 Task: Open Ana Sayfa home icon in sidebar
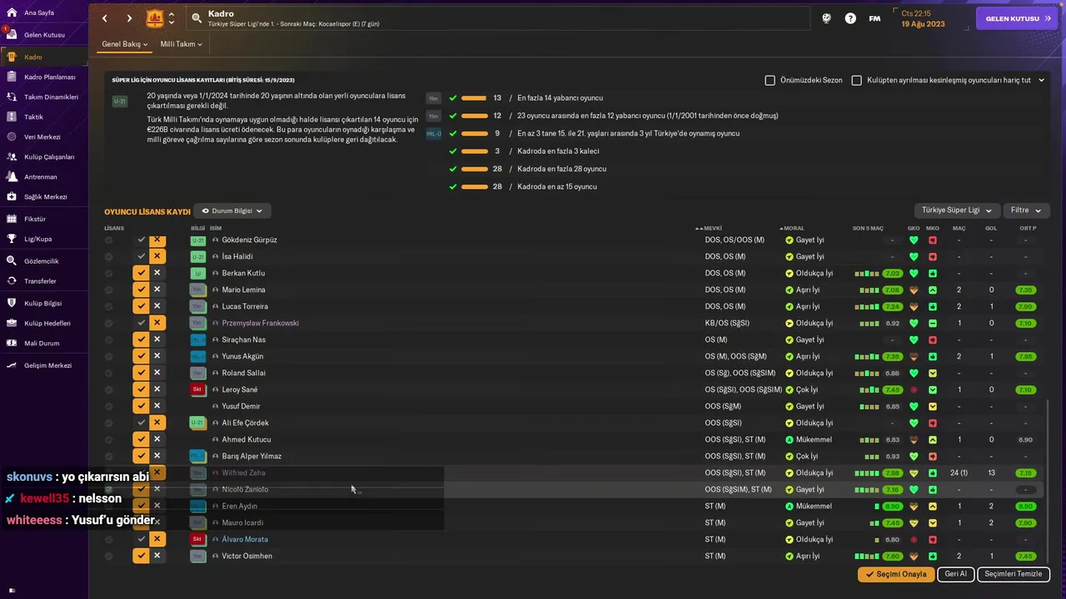tap(12, 12)
